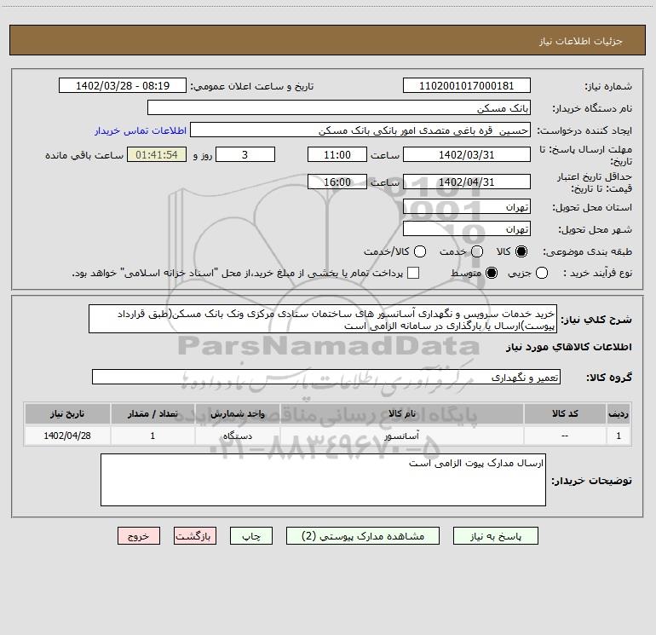
Task: Click the نام کالا column header
Action: (x=402, y=413)
